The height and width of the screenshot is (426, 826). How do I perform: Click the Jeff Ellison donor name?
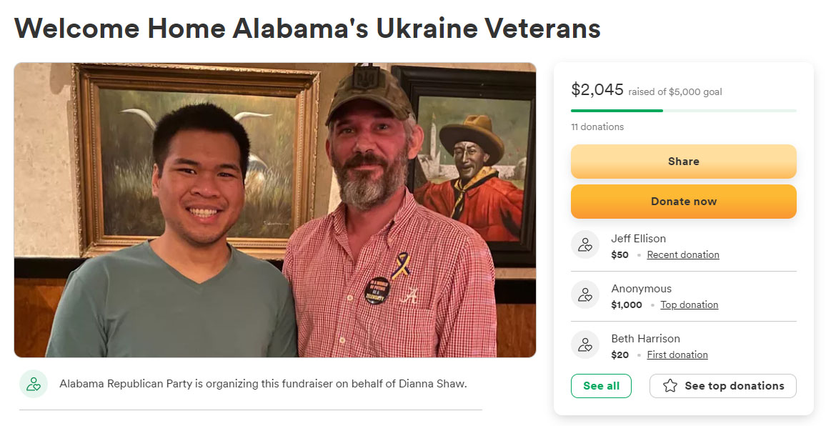point(638,239)
